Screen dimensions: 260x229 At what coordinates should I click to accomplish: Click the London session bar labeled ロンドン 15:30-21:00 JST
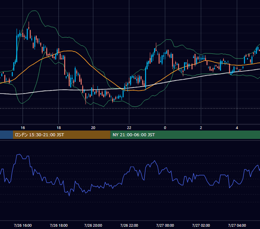[x=62, y=135]
